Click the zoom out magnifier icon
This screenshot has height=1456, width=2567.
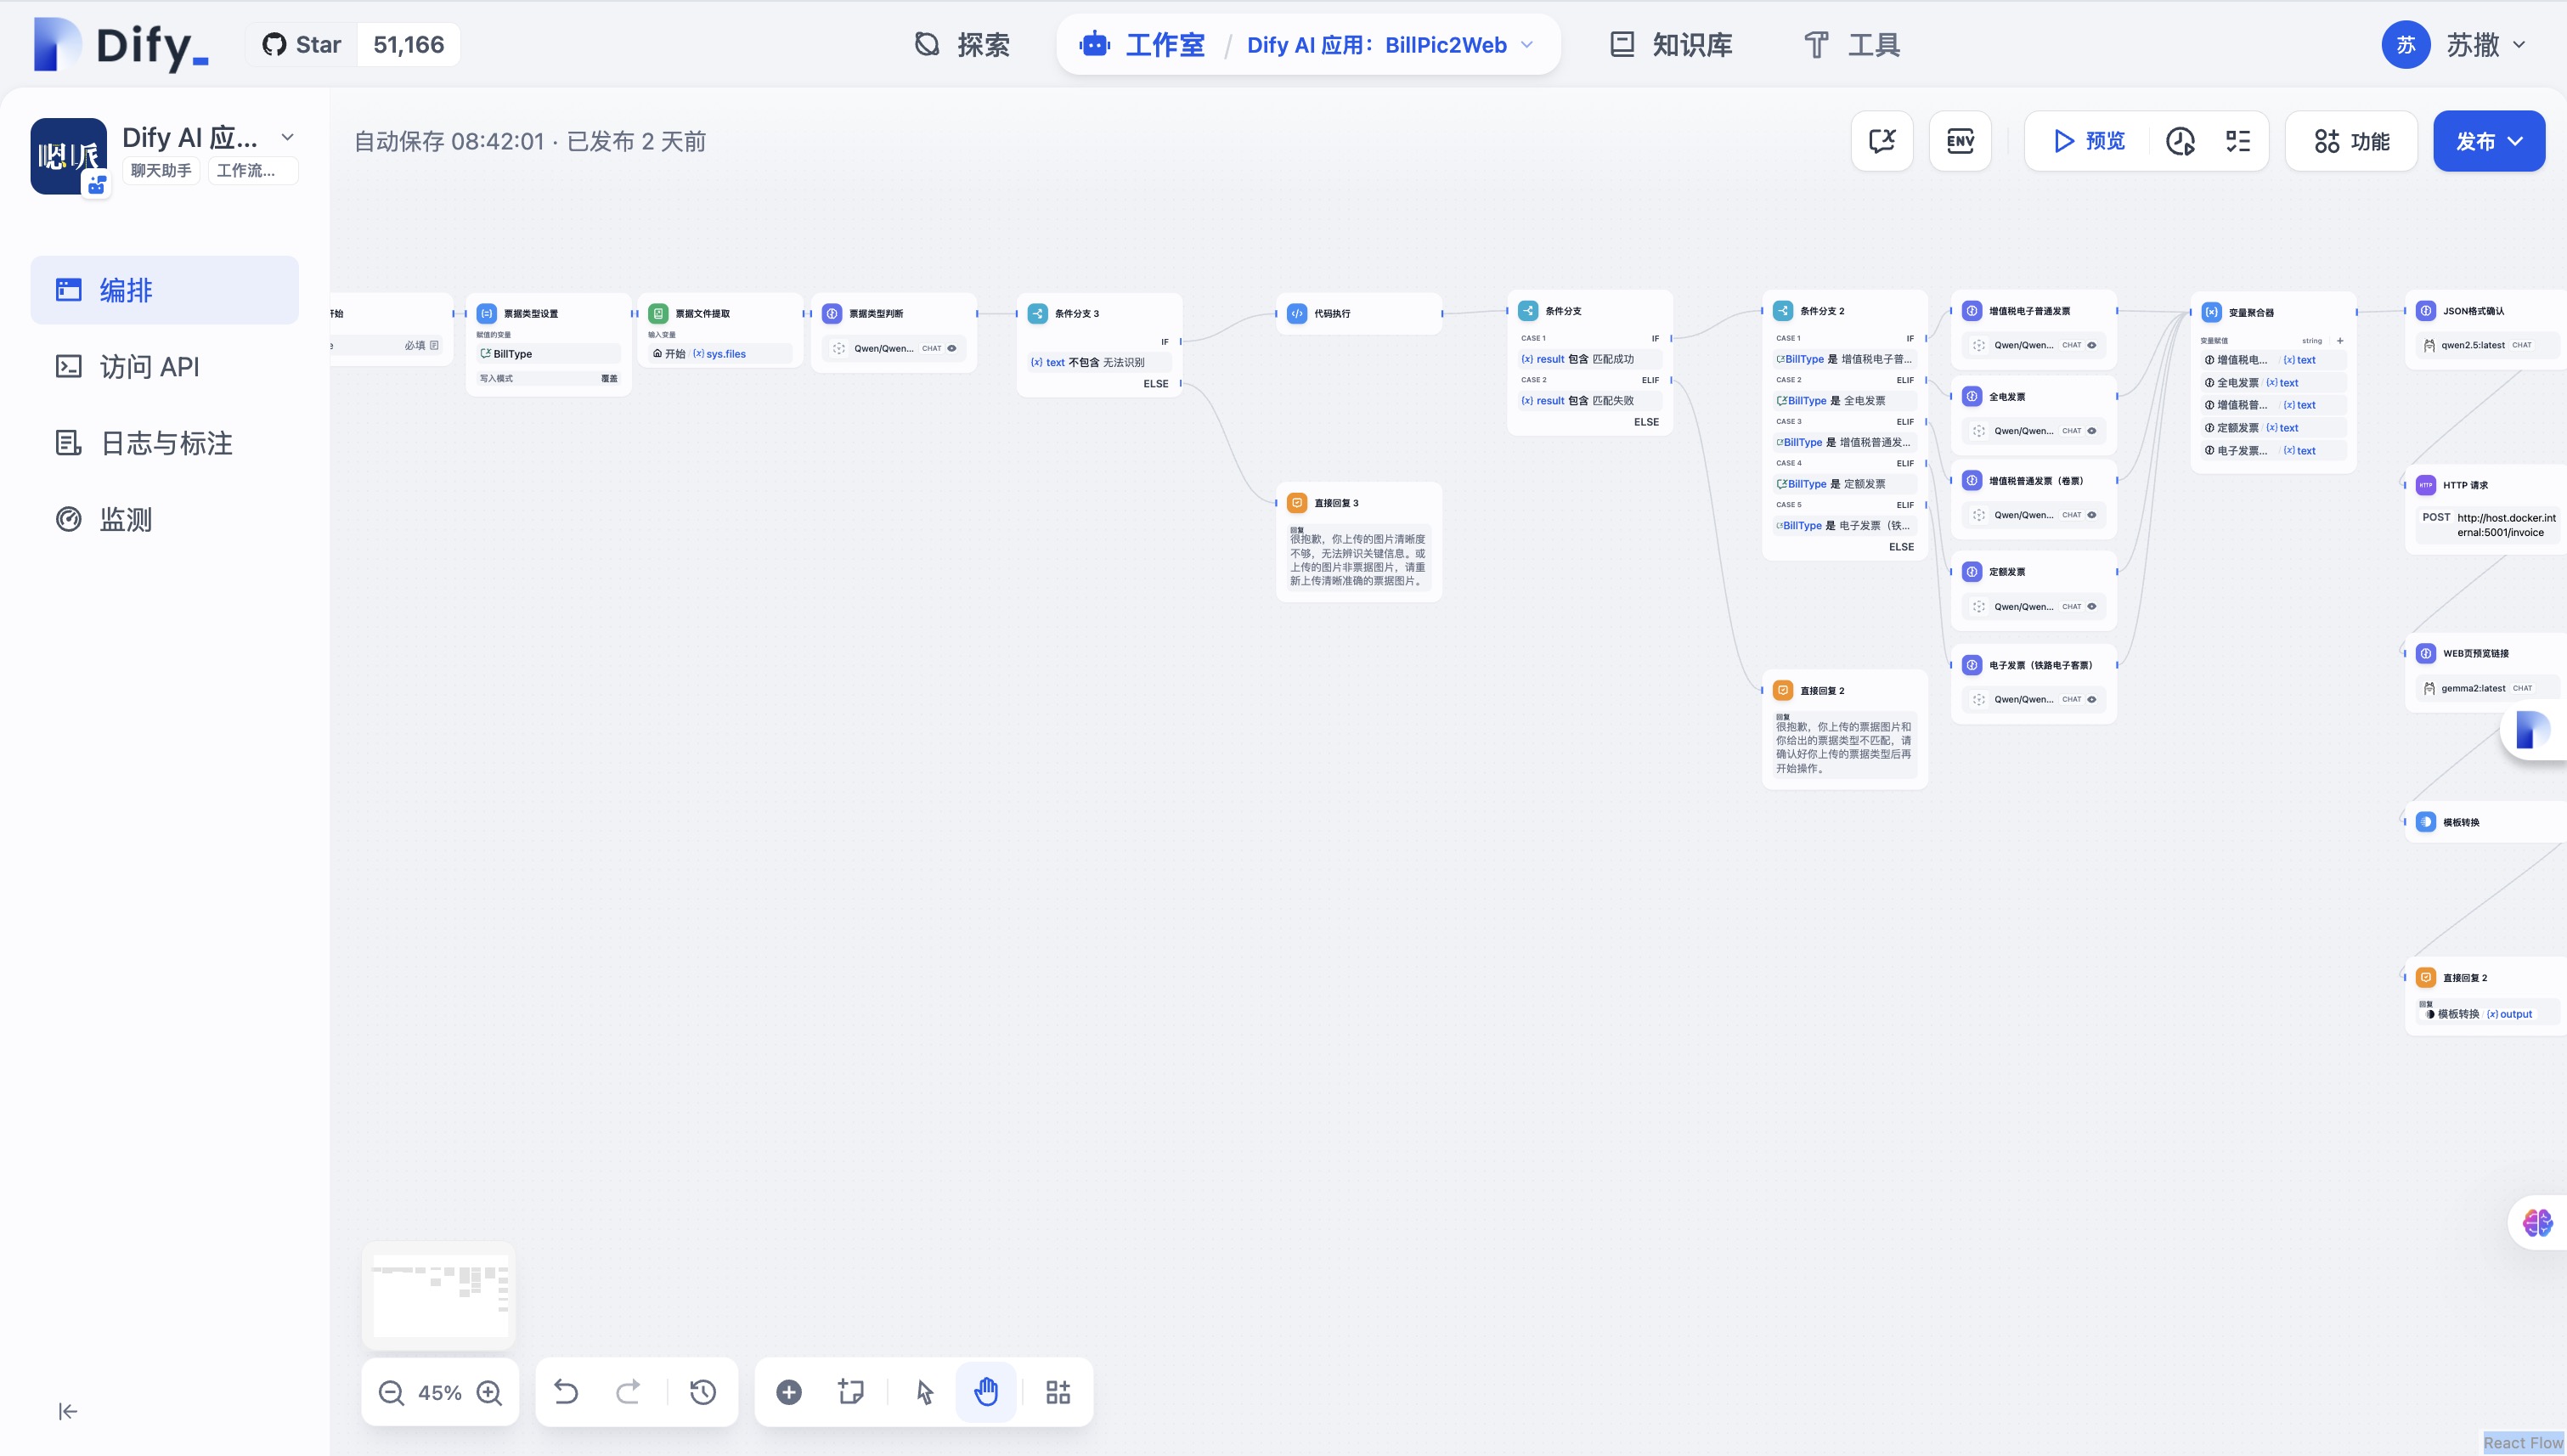(391, 1392)
